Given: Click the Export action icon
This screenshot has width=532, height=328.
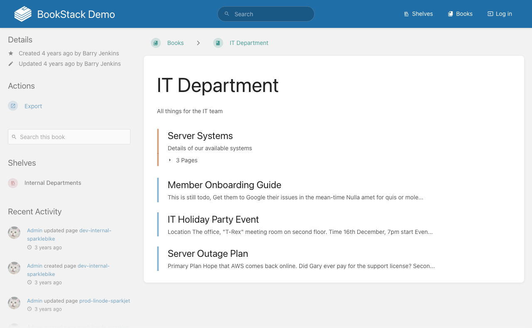Looking at the screenshot, I should [x=13, y=106].
